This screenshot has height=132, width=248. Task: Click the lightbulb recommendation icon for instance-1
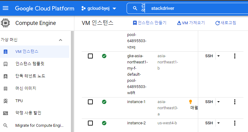[191, 102]
